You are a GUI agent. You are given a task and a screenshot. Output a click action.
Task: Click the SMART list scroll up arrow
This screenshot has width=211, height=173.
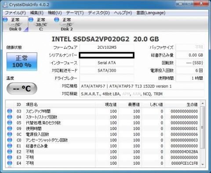coord(203,104)
